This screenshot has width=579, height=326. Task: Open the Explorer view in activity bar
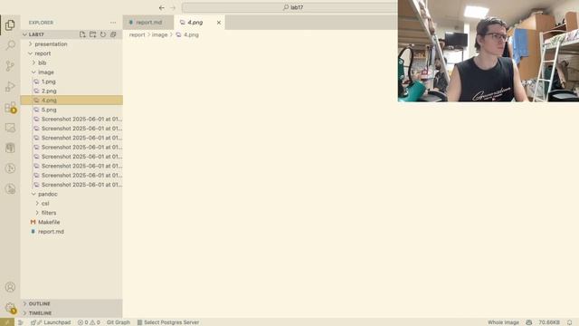coord(10,25)
